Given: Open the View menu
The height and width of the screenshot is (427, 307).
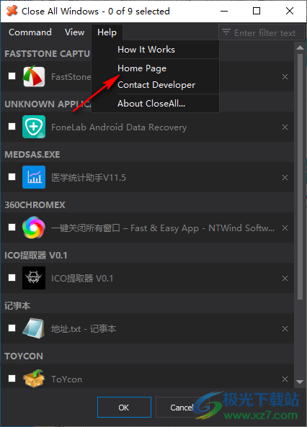Looking at the screenshot, I should tap(74, 32).
